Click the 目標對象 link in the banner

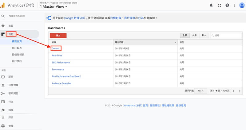pyautogui.click(x=116, y=18)
